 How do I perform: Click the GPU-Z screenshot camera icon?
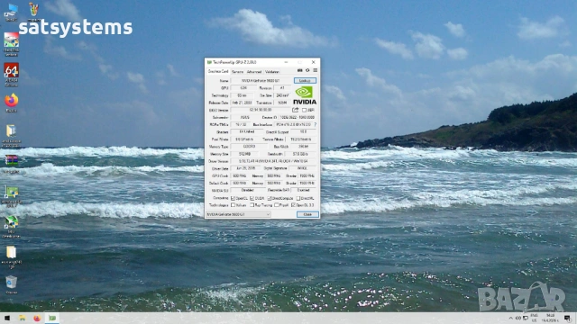click(x=300, y=70)
